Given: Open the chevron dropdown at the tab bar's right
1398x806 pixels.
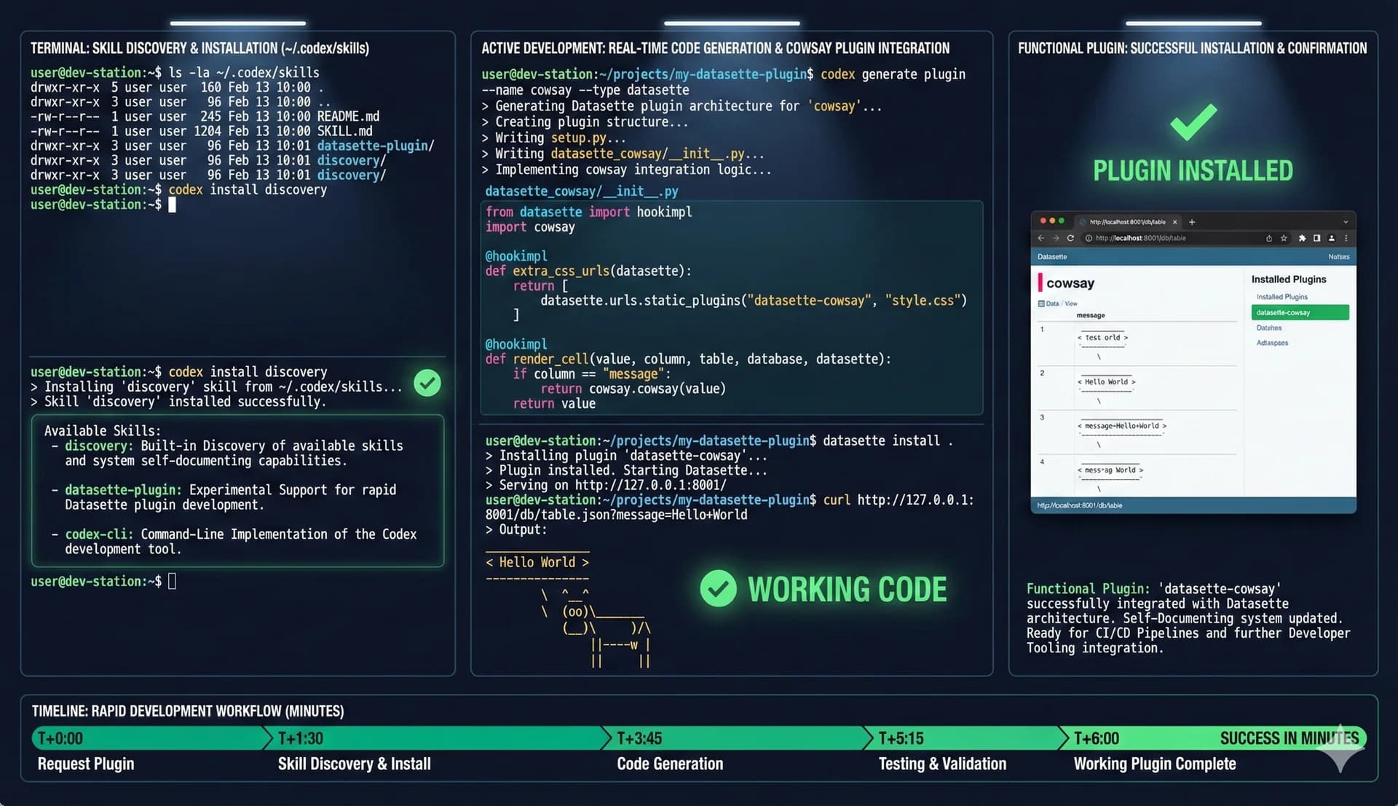Looking at the screenshot, I should tap(1346, 221).
